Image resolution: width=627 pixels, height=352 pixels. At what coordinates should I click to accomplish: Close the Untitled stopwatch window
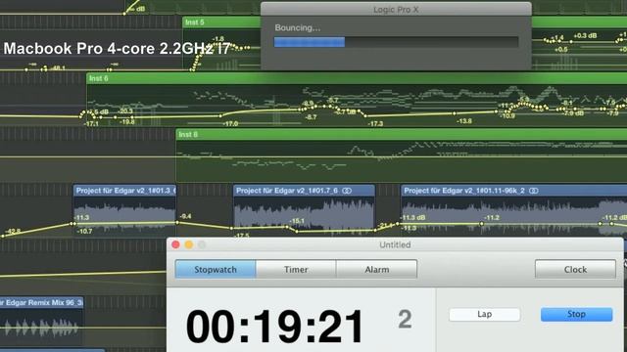[x=175, y=244]
